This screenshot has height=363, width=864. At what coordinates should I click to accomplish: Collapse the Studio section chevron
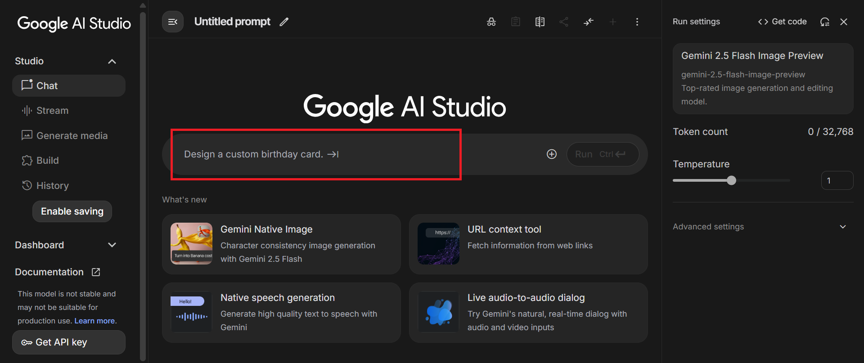(112, 61)
